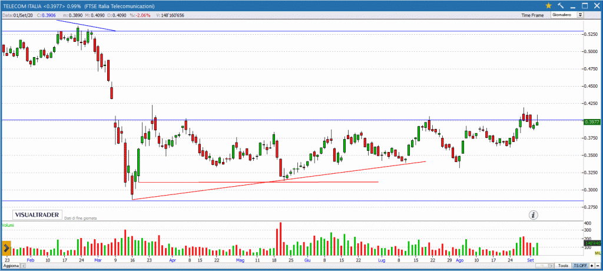This screenshot has width=603, height=271.
Task: Click the 'Giu' month label on time axis
Action: (x=307, y=260)
